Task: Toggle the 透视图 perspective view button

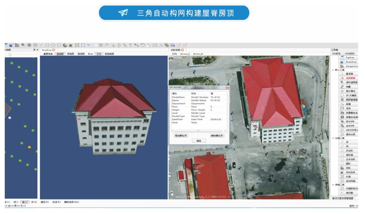Action: tap(60, 54)
